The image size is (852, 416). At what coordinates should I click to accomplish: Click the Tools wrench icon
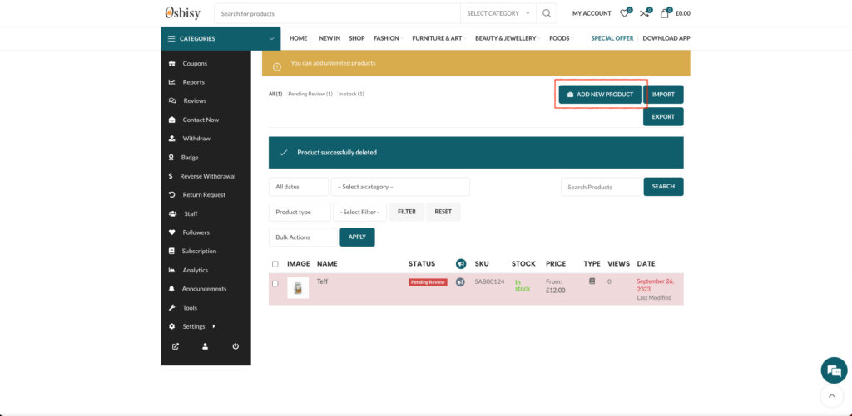click(171, 307)
